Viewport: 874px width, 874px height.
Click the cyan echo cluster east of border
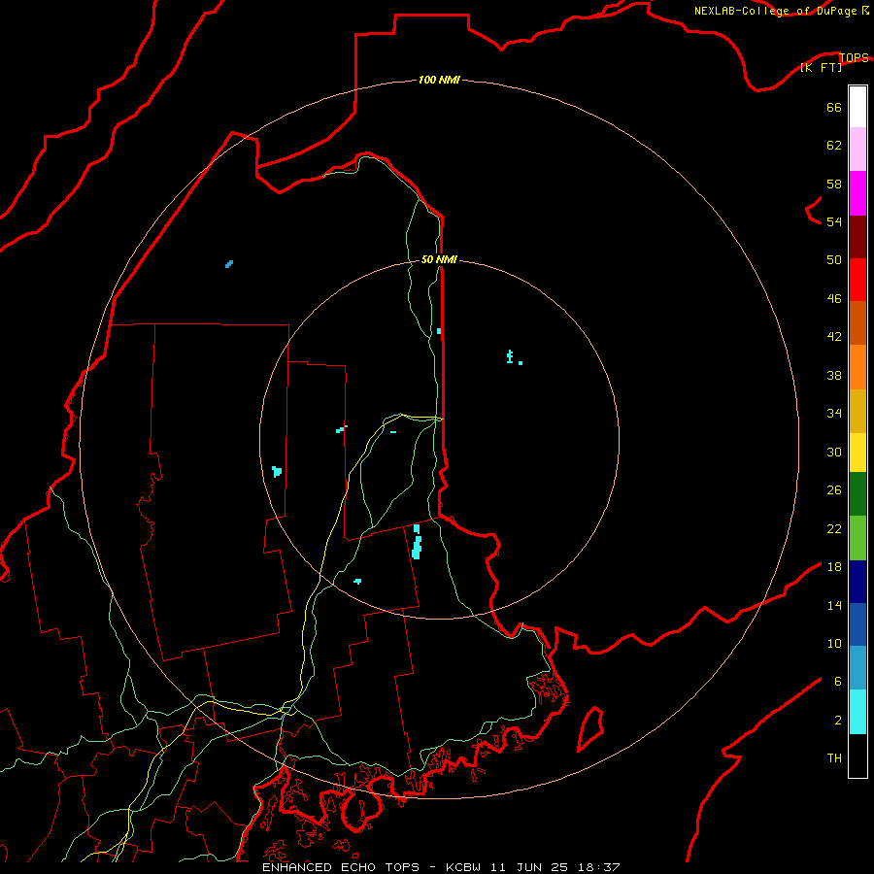click(x=514, y=357)
